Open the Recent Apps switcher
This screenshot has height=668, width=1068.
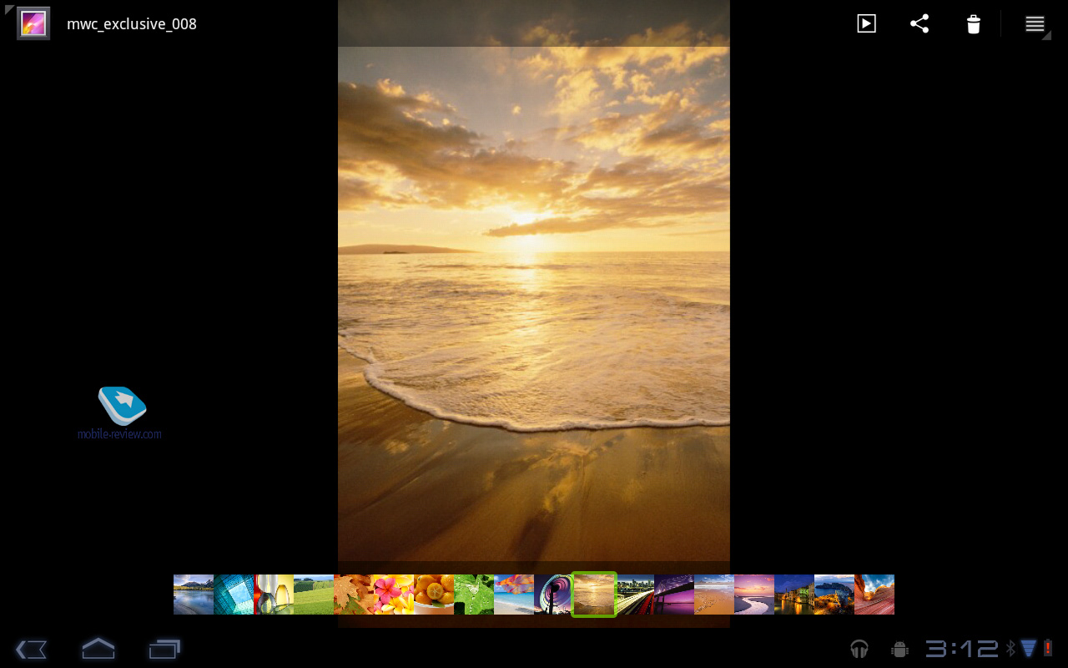tap(164, 649)
